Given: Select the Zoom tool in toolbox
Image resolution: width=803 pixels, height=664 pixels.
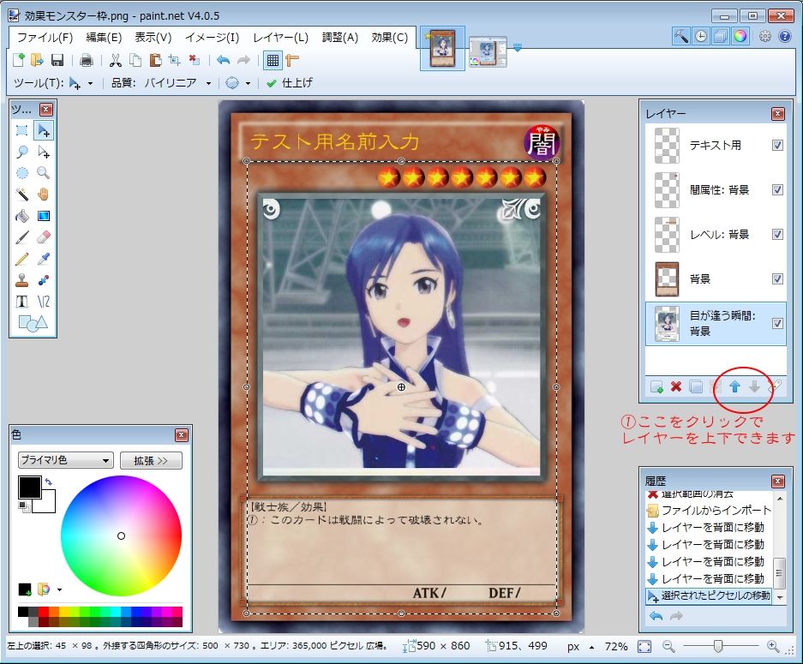Looking at the screenshot, I should pyautogui.click(x=44, y=173).
